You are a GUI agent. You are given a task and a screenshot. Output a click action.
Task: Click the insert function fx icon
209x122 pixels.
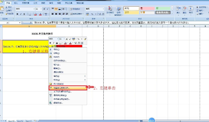tap(31, 23)
